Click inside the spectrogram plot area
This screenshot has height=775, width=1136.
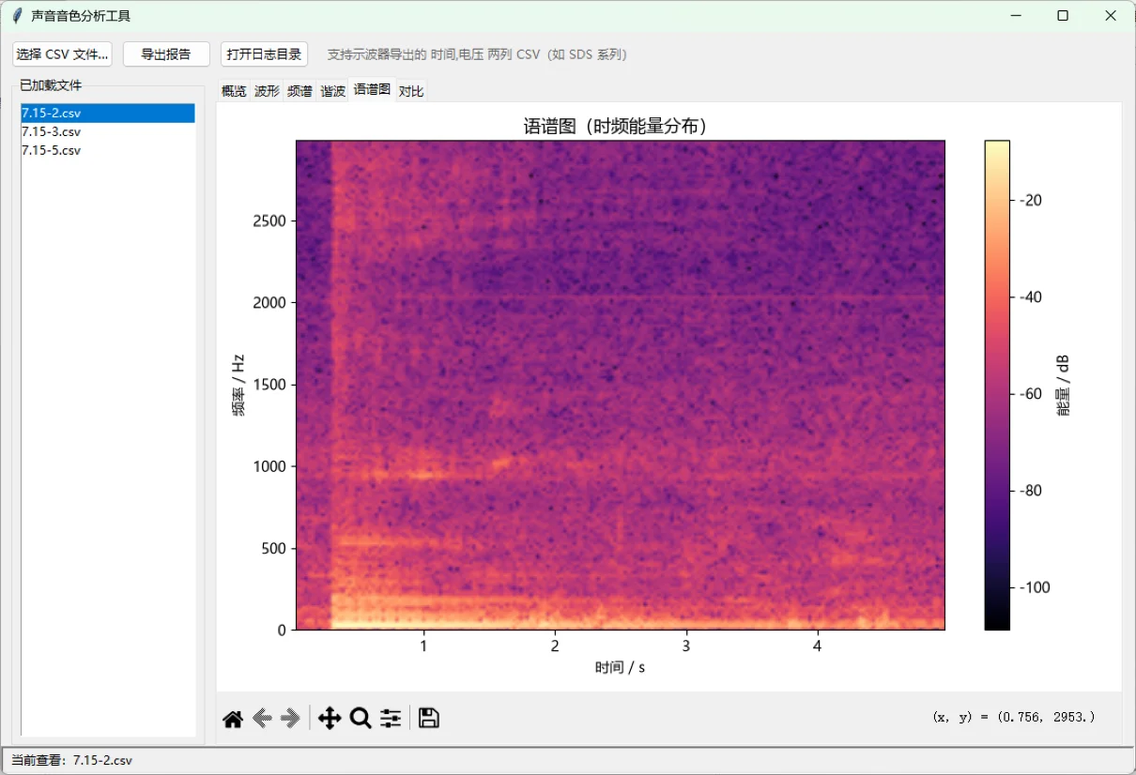621,385
